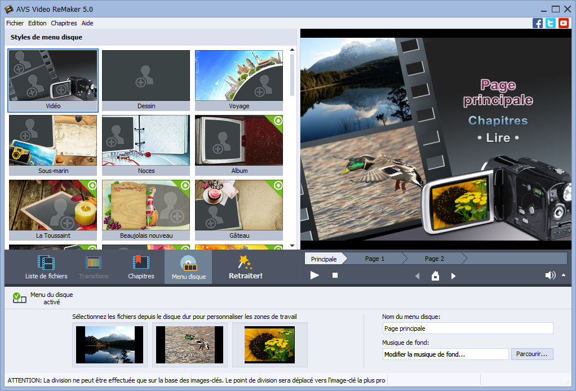Select the Dessin menu style
Screen dimensions: 576x391
[146, 81]
